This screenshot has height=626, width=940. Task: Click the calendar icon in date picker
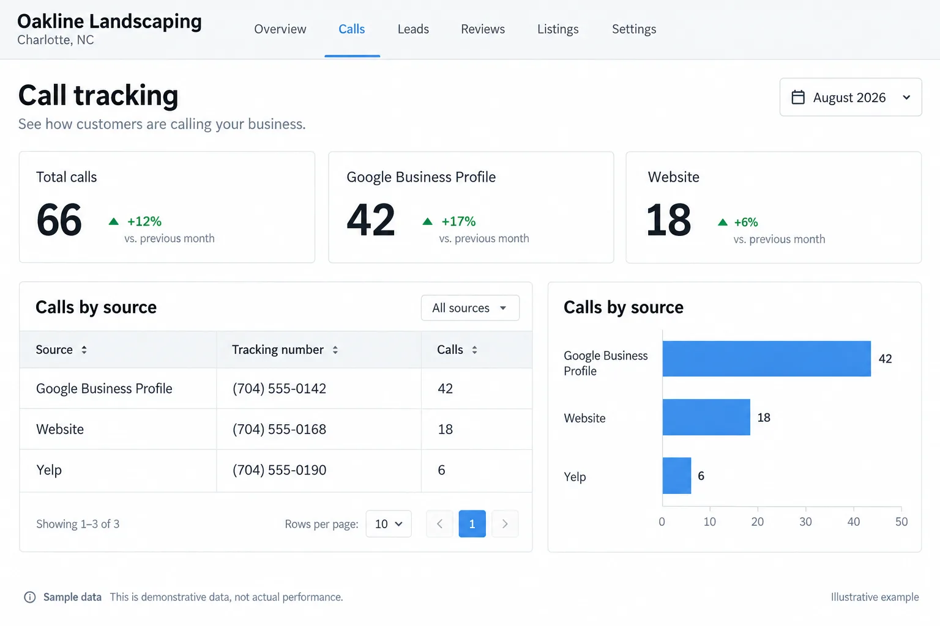click(x=798, y=97)
